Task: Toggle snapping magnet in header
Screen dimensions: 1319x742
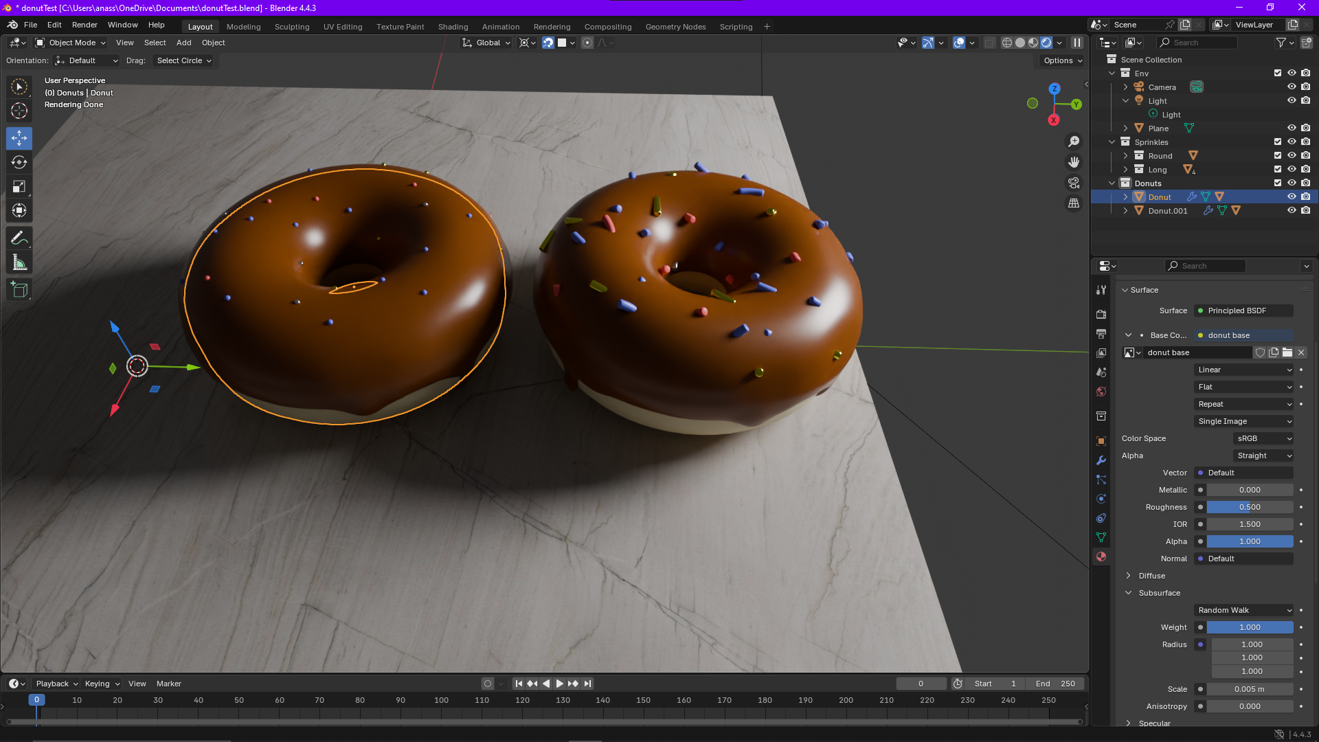Action: (x=548, y=43)
